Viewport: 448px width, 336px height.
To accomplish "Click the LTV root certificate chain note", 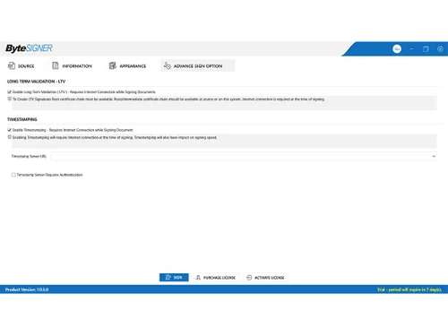I will 168,99.
